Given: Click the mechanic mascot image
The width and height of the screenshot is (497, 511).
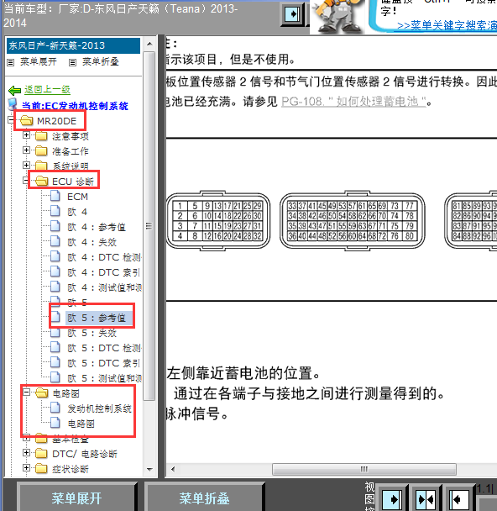Looking at the screenshot, I should (x=339, y=16).
